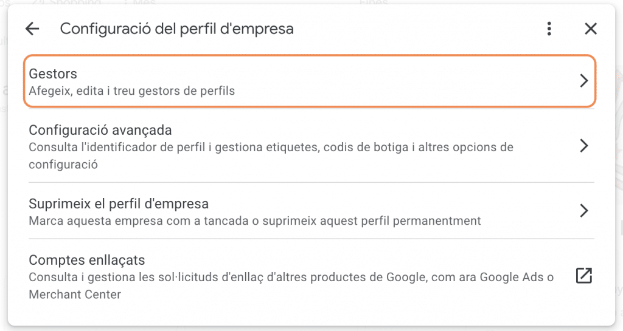Open Comptes enllaçats
The width and height of the screenshot is (623, 331).
click(x=310, y=276)
